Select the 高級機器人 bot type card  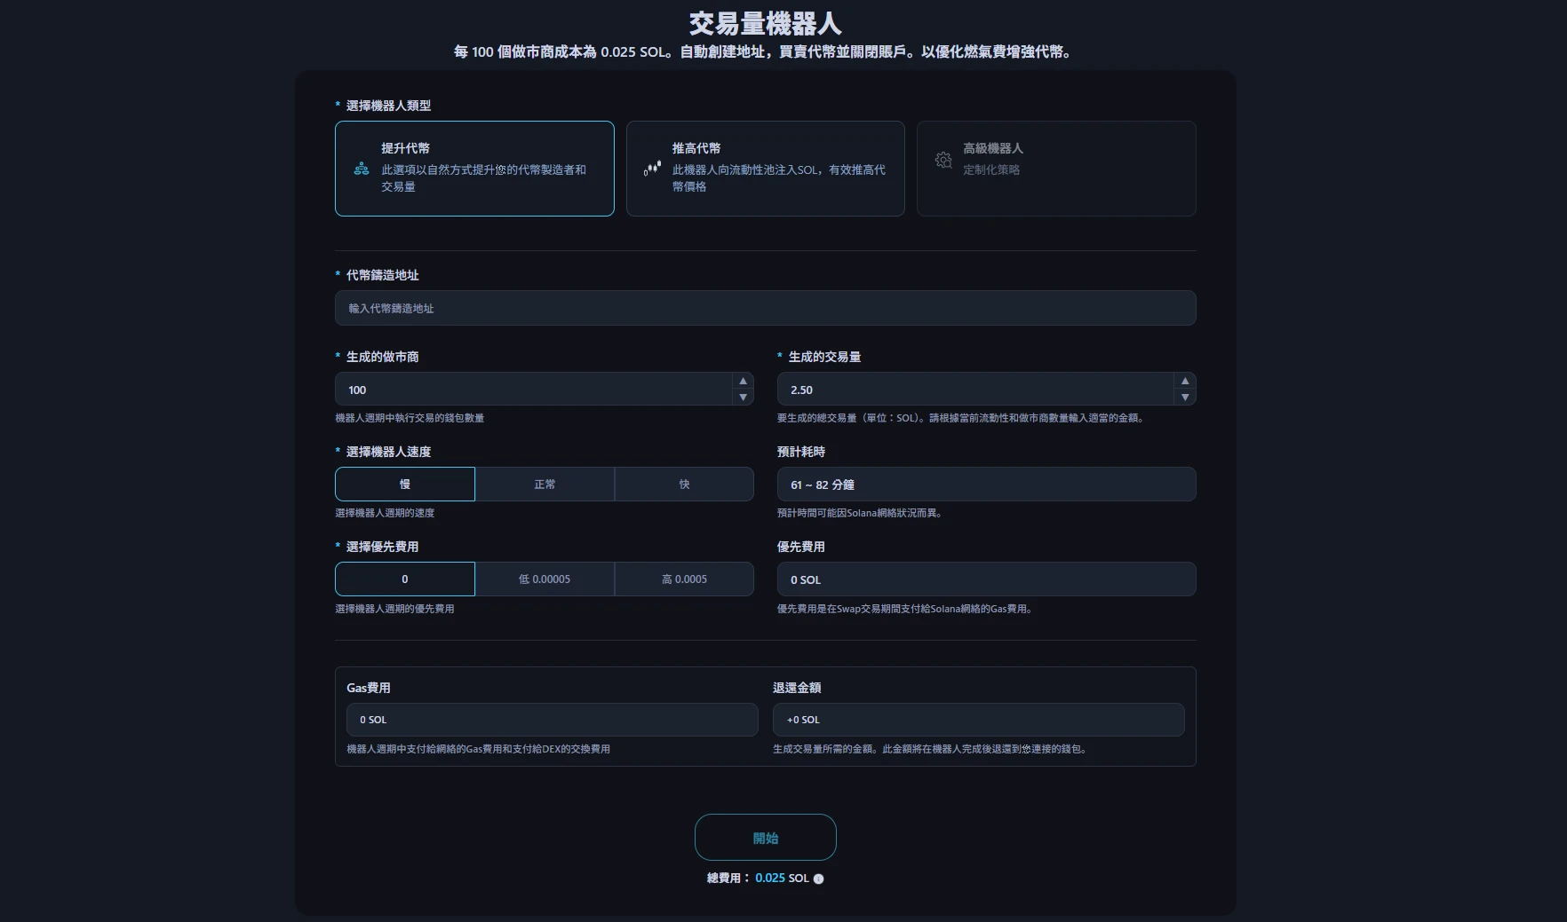(x=1056, y=169)
